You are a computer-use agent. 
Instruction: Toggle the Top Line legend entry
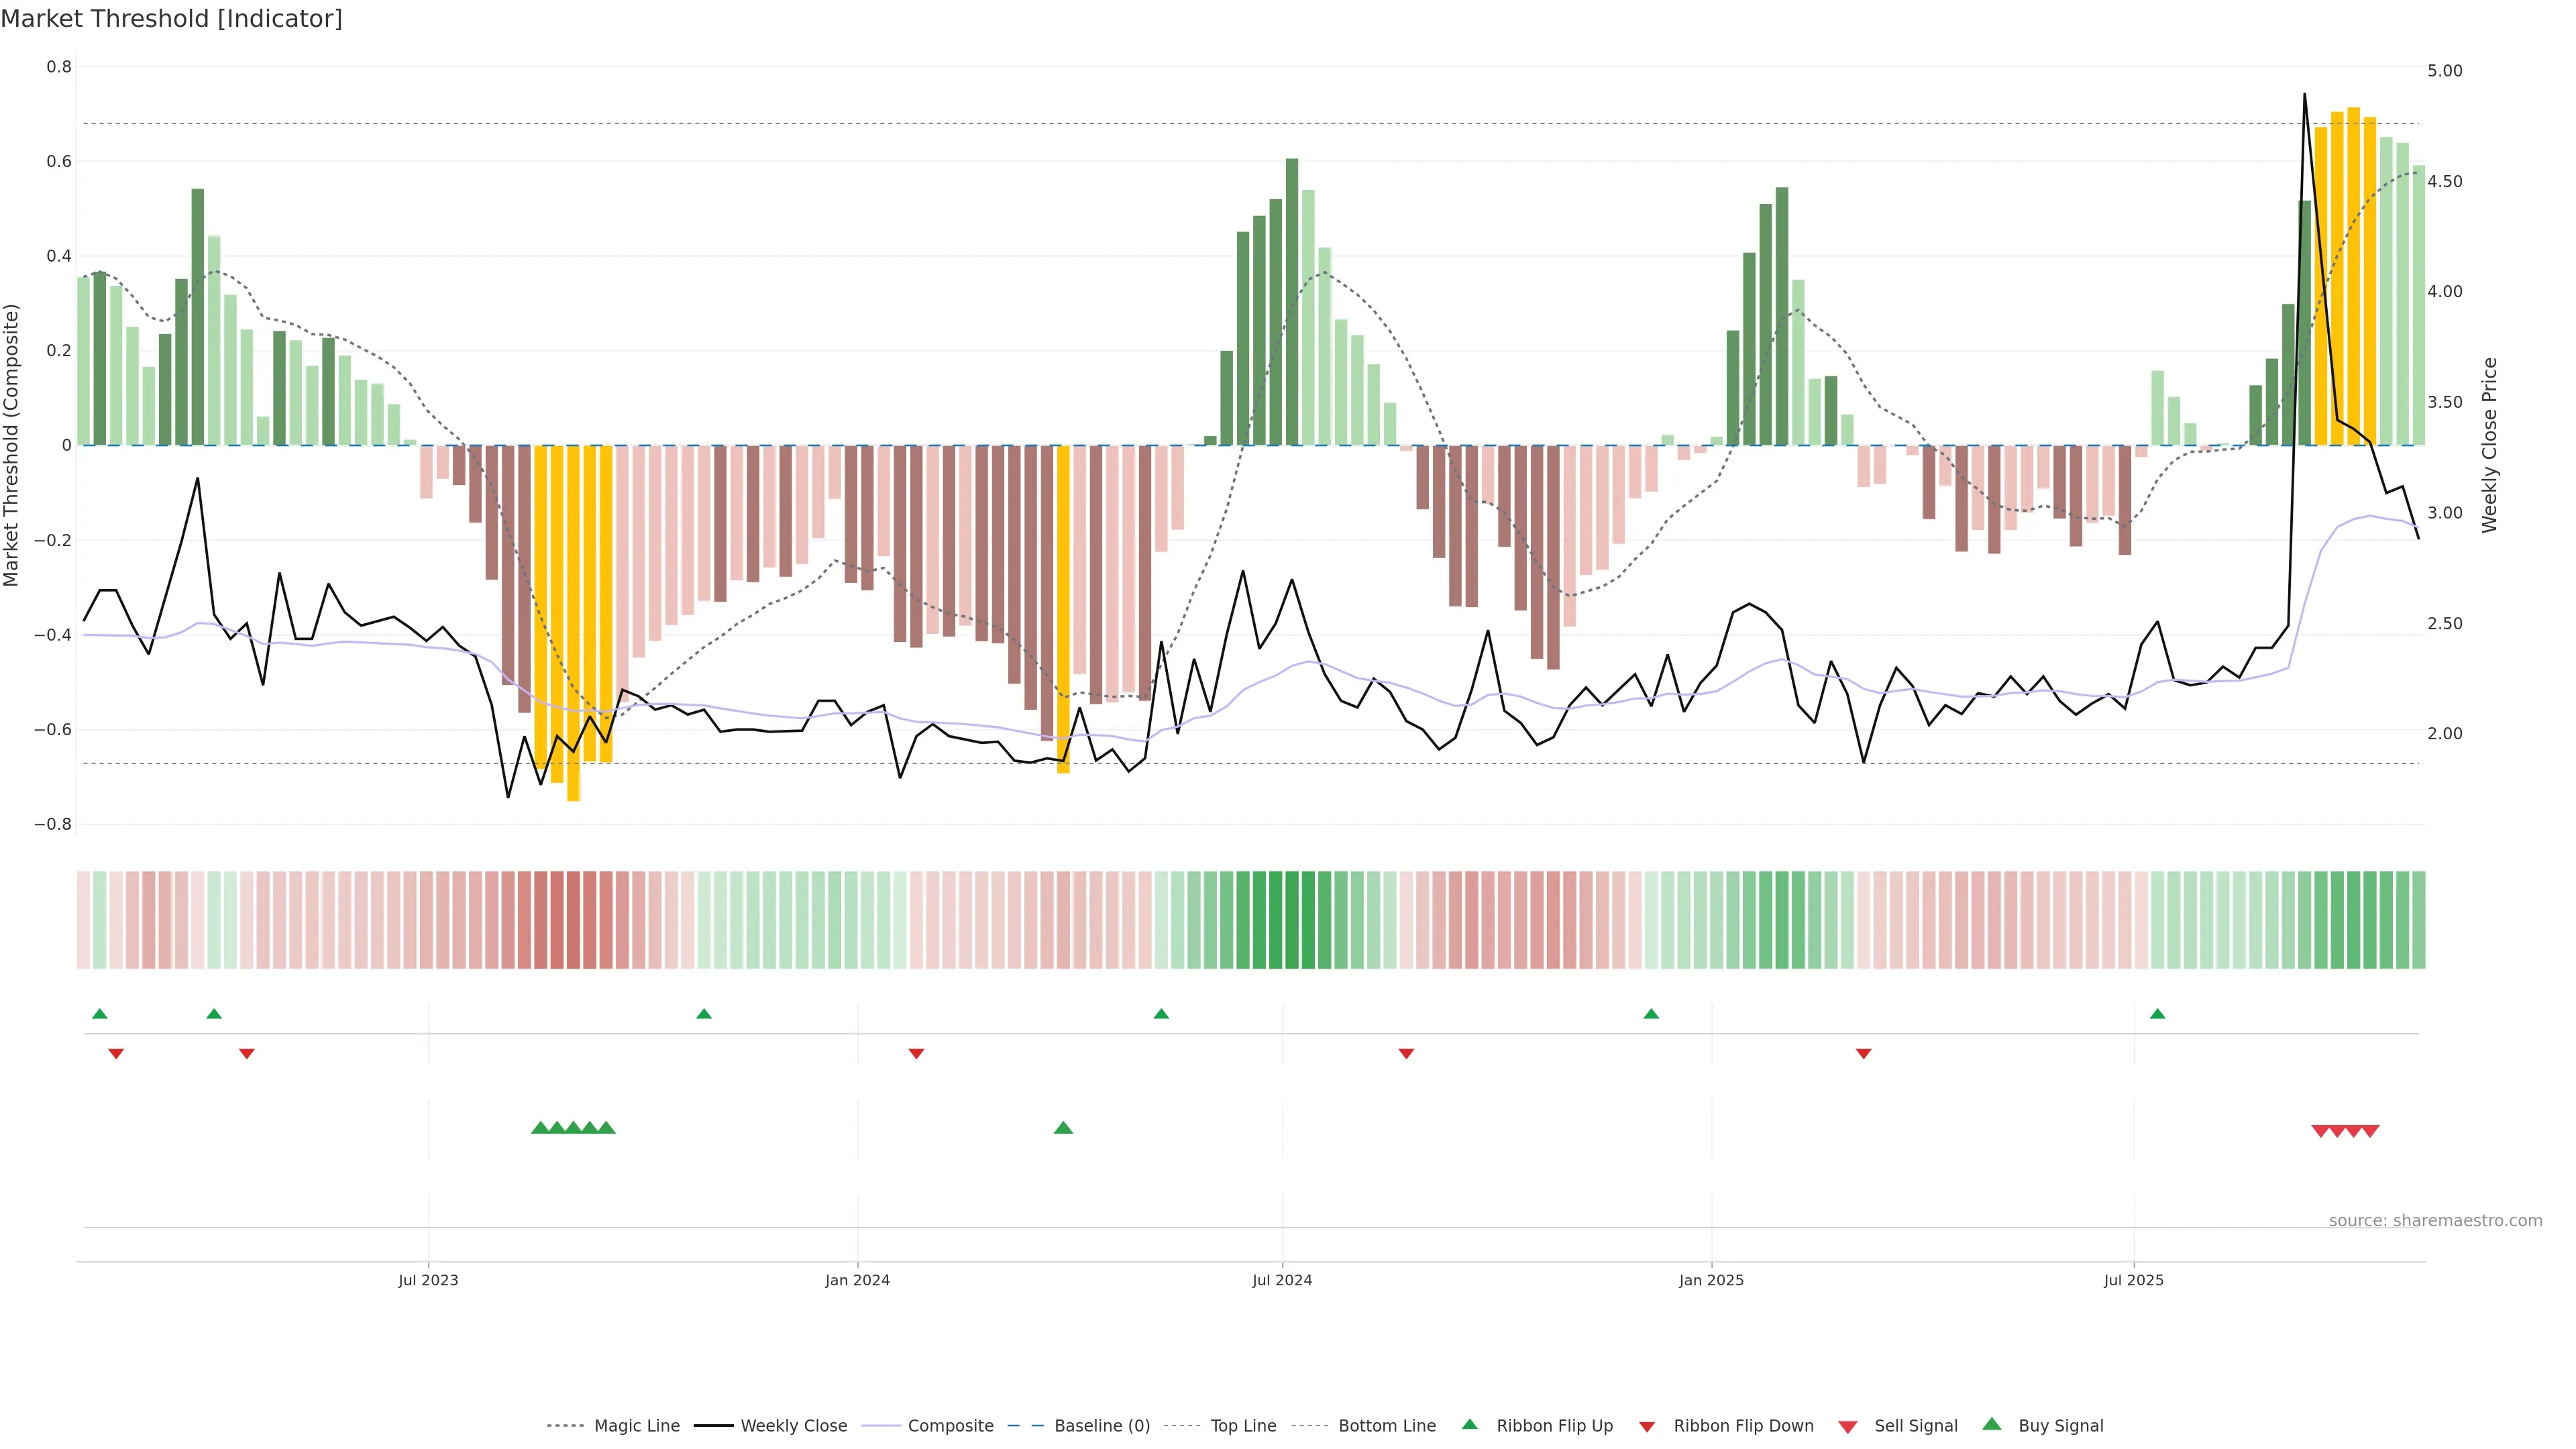pos(1243,1426)
